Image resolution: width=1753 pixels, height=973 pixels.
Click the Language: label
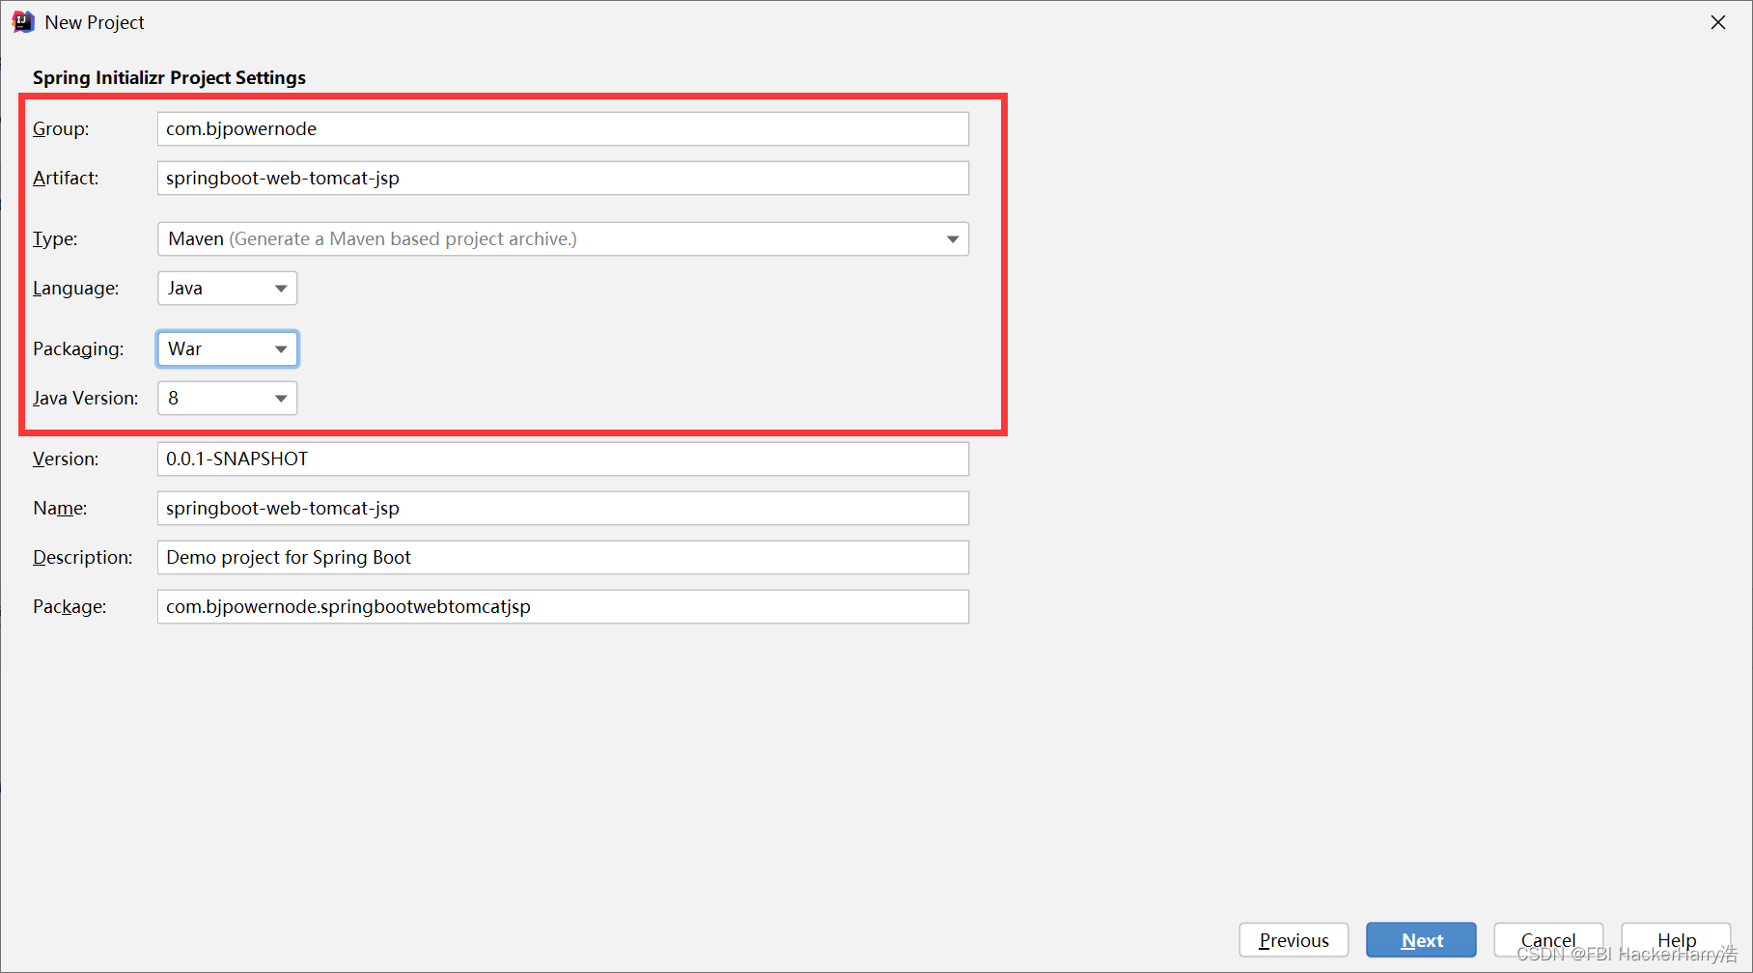coord(76,288)
